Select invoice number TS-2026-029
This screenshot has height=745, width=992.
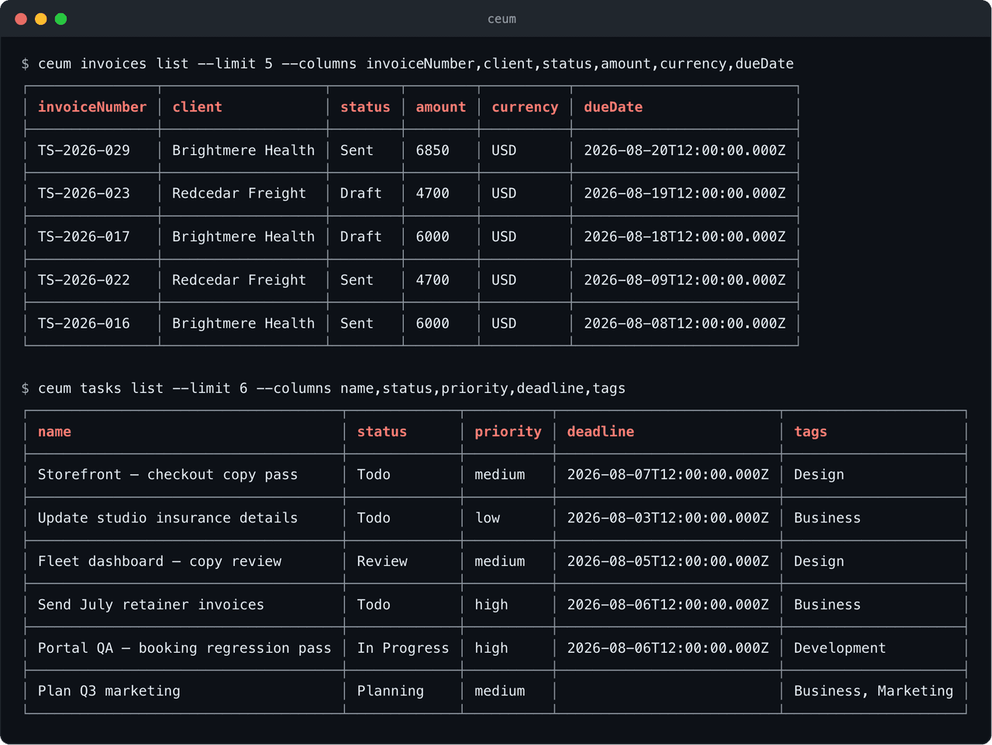tap(84, 150)
